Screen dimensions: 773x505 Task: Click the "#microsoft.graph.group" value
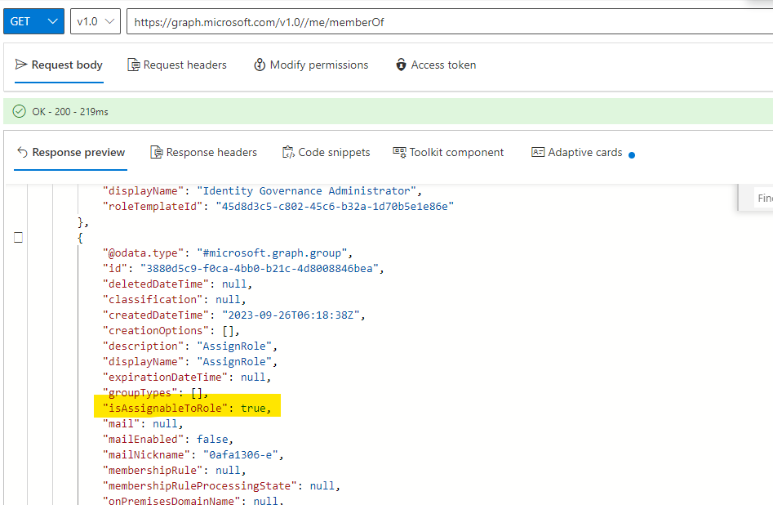272,253
